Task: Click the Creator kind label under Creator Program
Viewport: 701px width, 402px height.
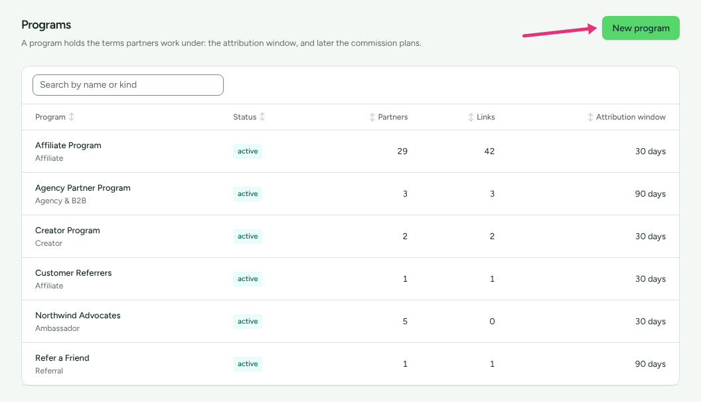Action: [48, 243]
